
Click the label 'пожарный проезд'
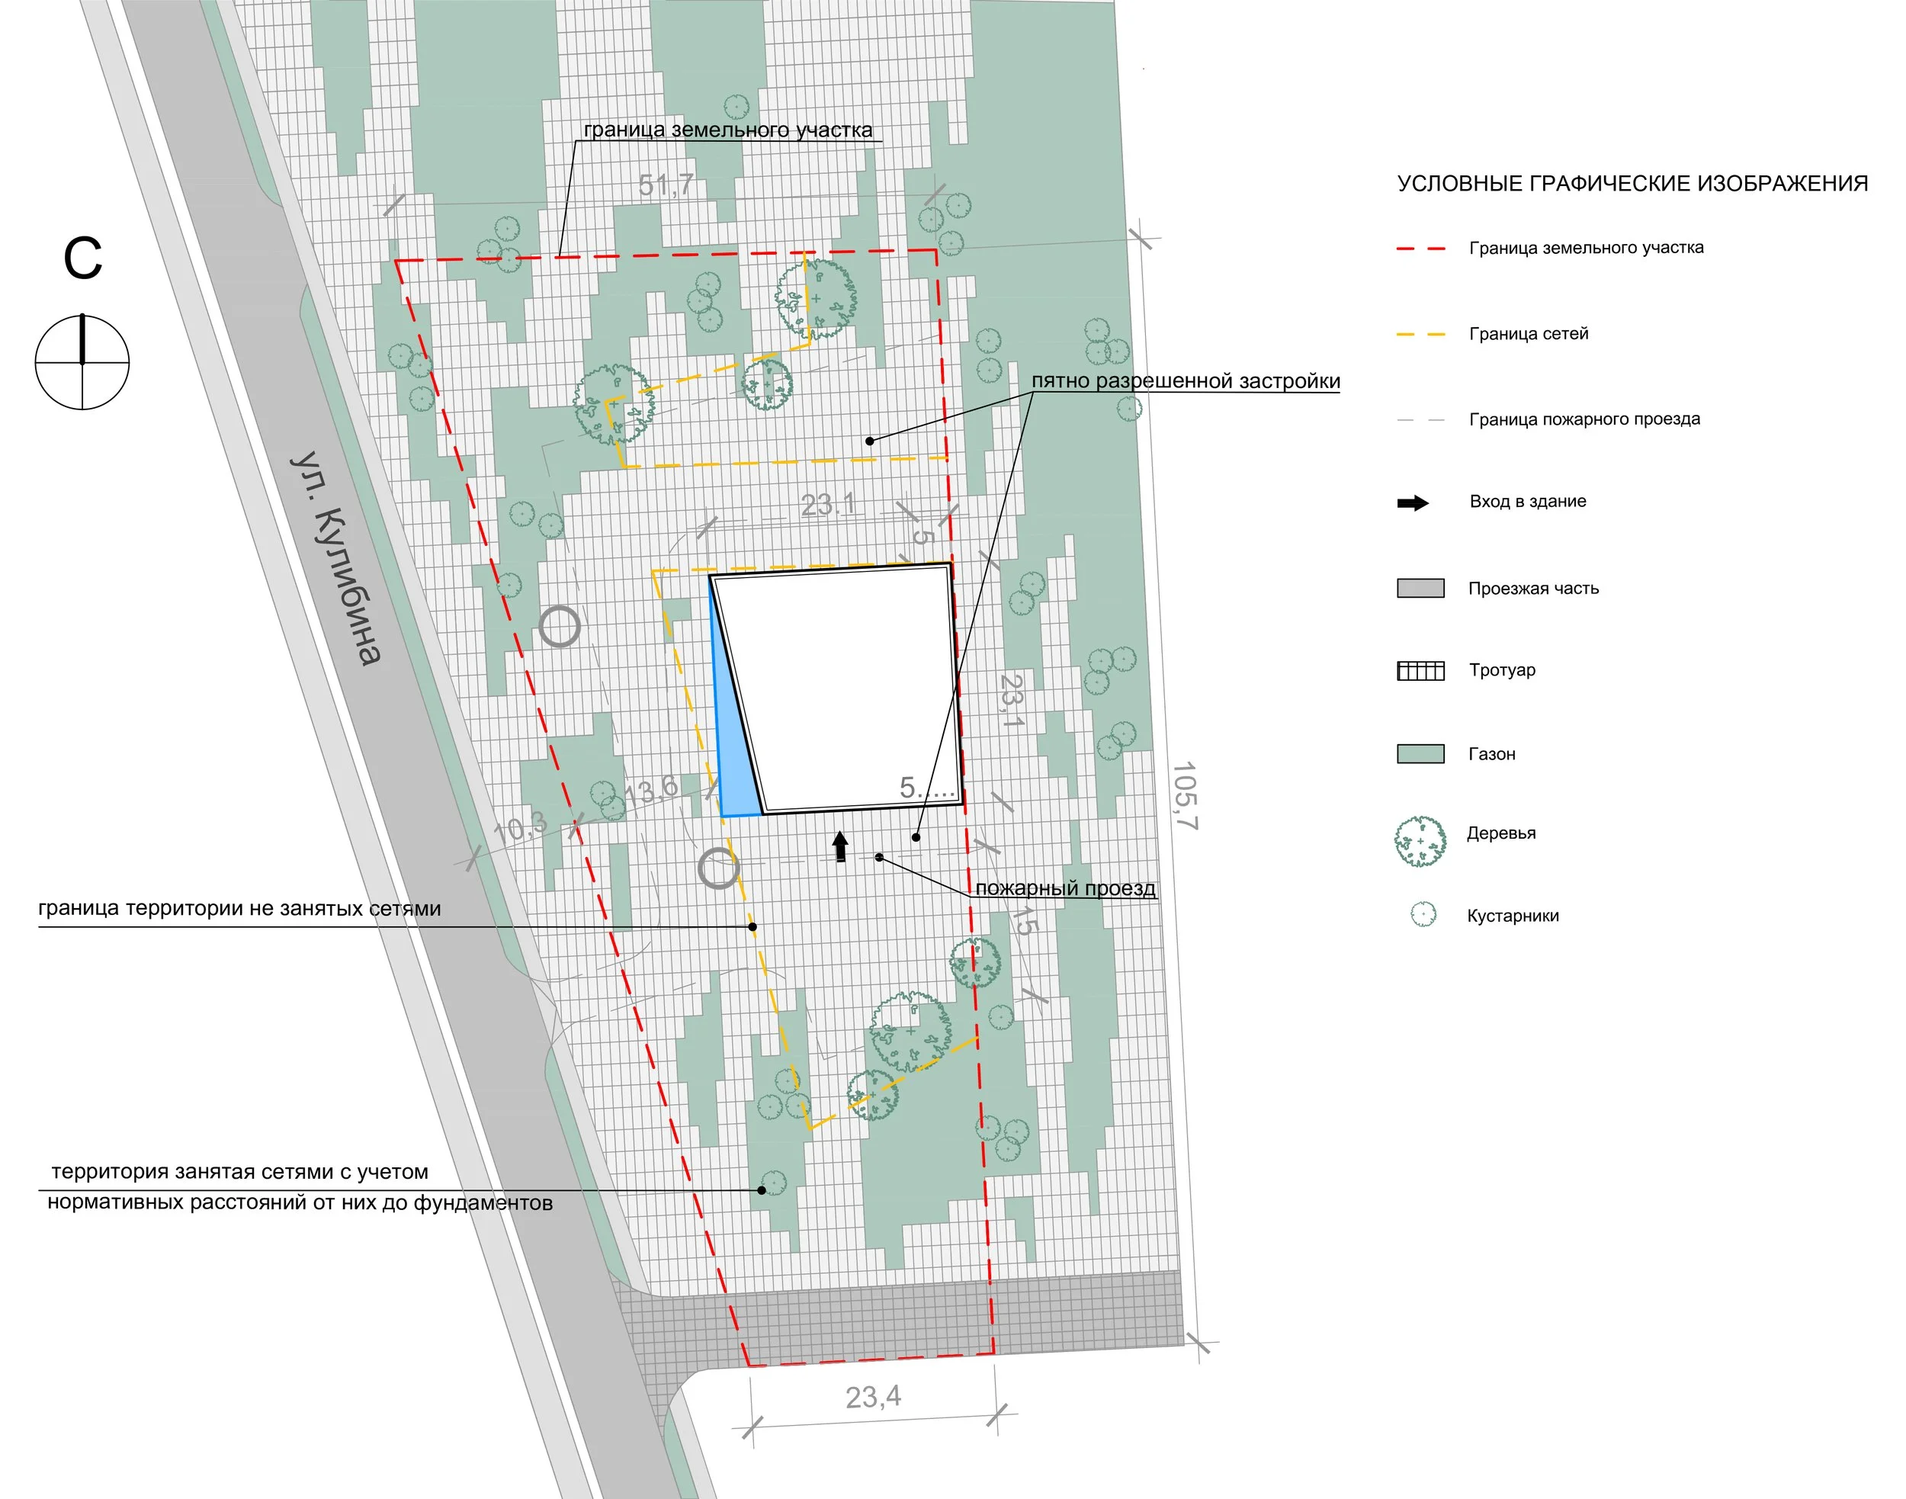click(1065, 888)
